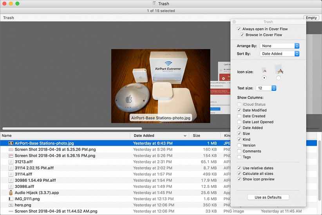Click the large icon size preview image
Viewport: 322px width, 215px height.
coord(279,69)
